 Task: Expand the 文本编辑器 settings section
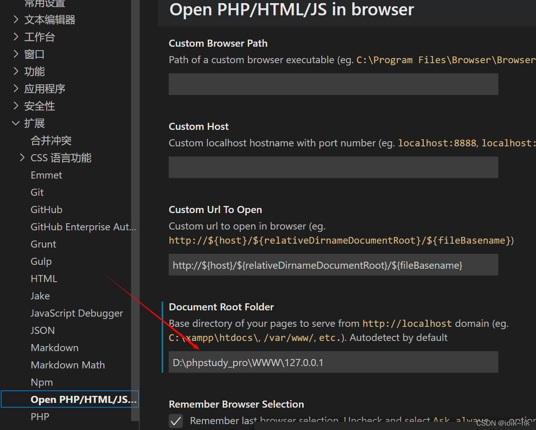pos(16,19)
